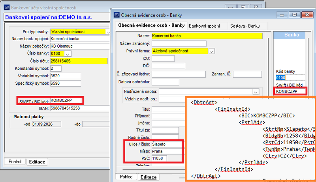Click the Jméno input field
The image size is (316, 182).
point(168,123)
